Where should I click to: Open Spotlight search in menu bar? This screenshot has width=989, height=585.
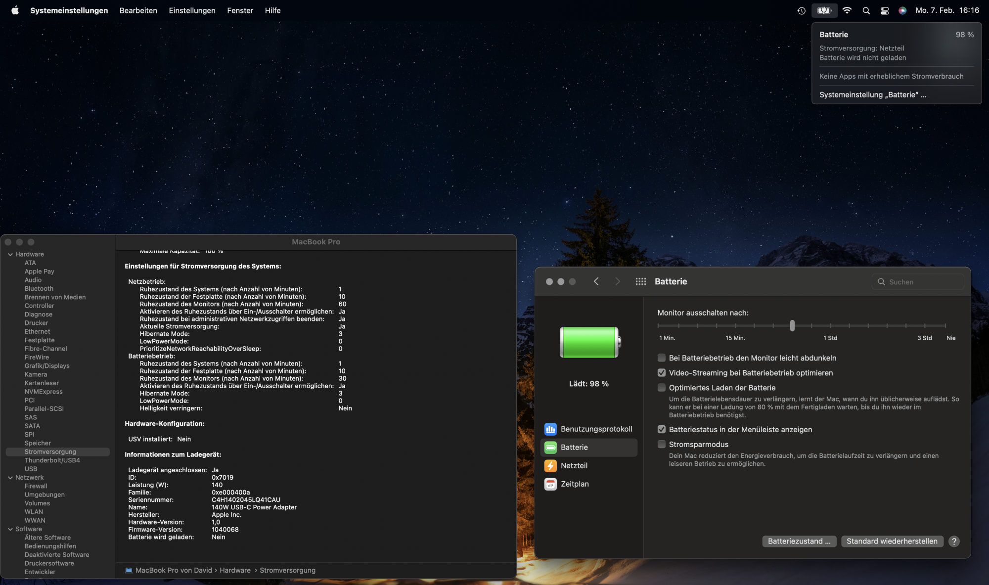(866, 10)
